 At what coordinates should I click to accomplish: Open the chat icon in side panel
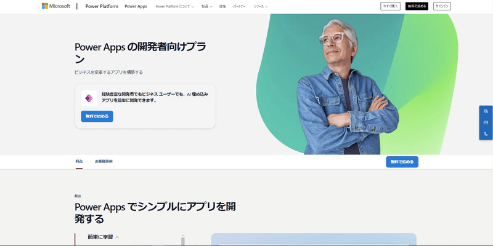486,111
